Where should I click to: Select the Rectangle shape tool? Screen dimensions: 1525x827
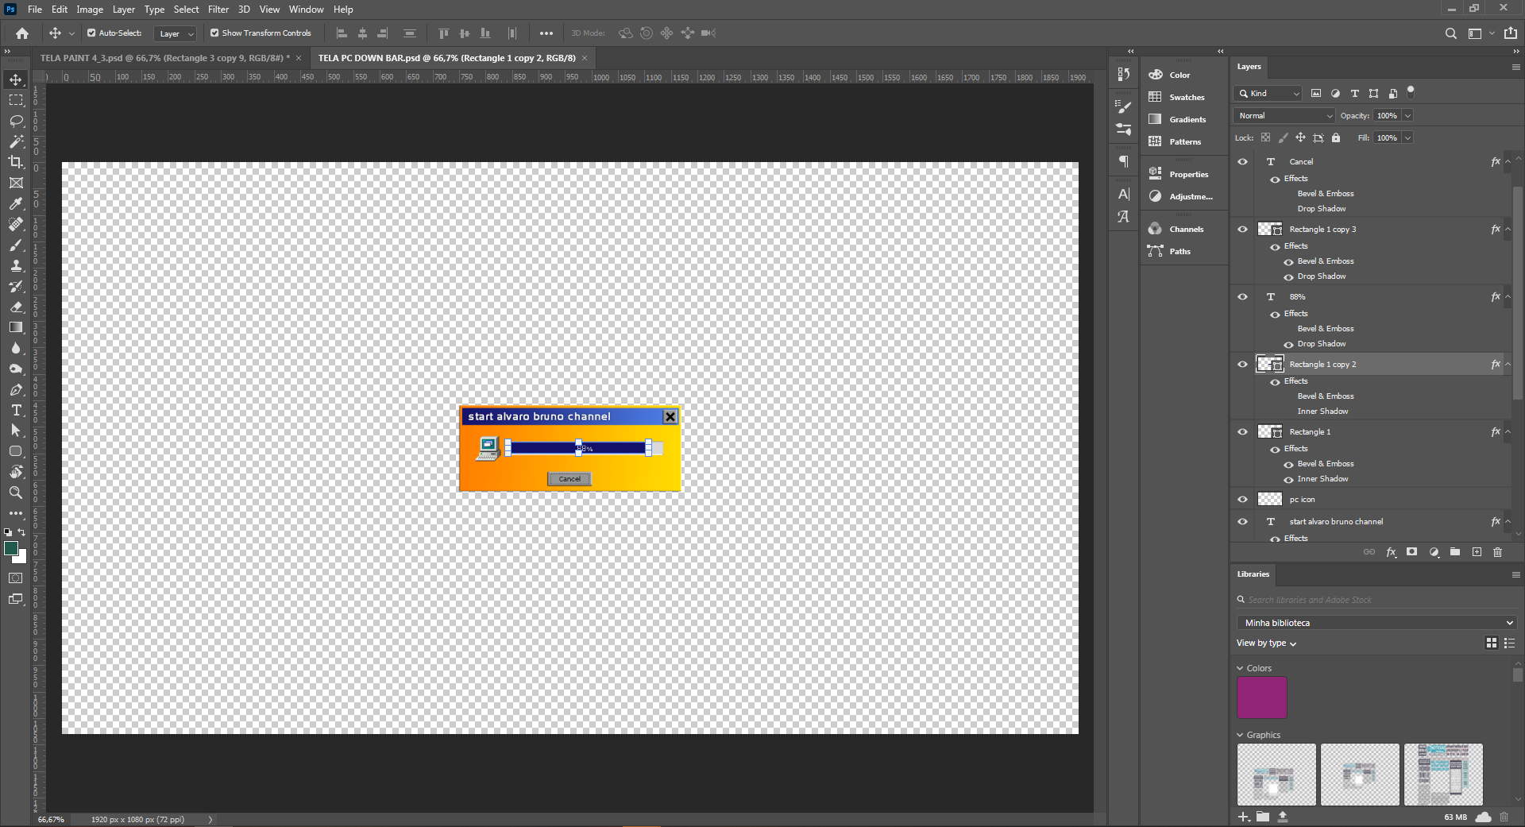[x=16, y=451]
